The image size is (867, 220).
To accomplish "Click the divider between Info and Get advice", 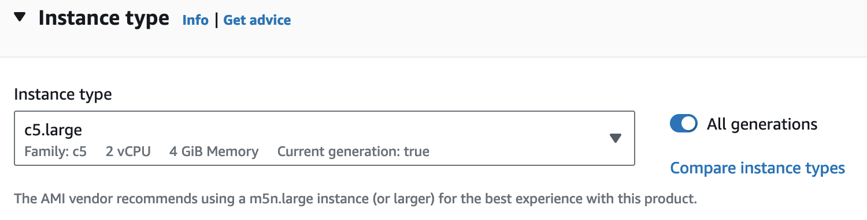I will (216, 20).
